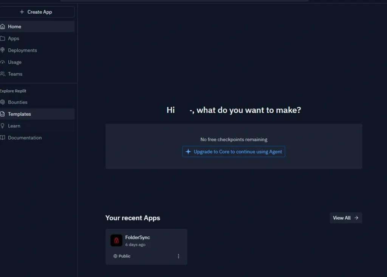Open the Usage page
This screenshot has height=277, width=387.
(37, 62)
